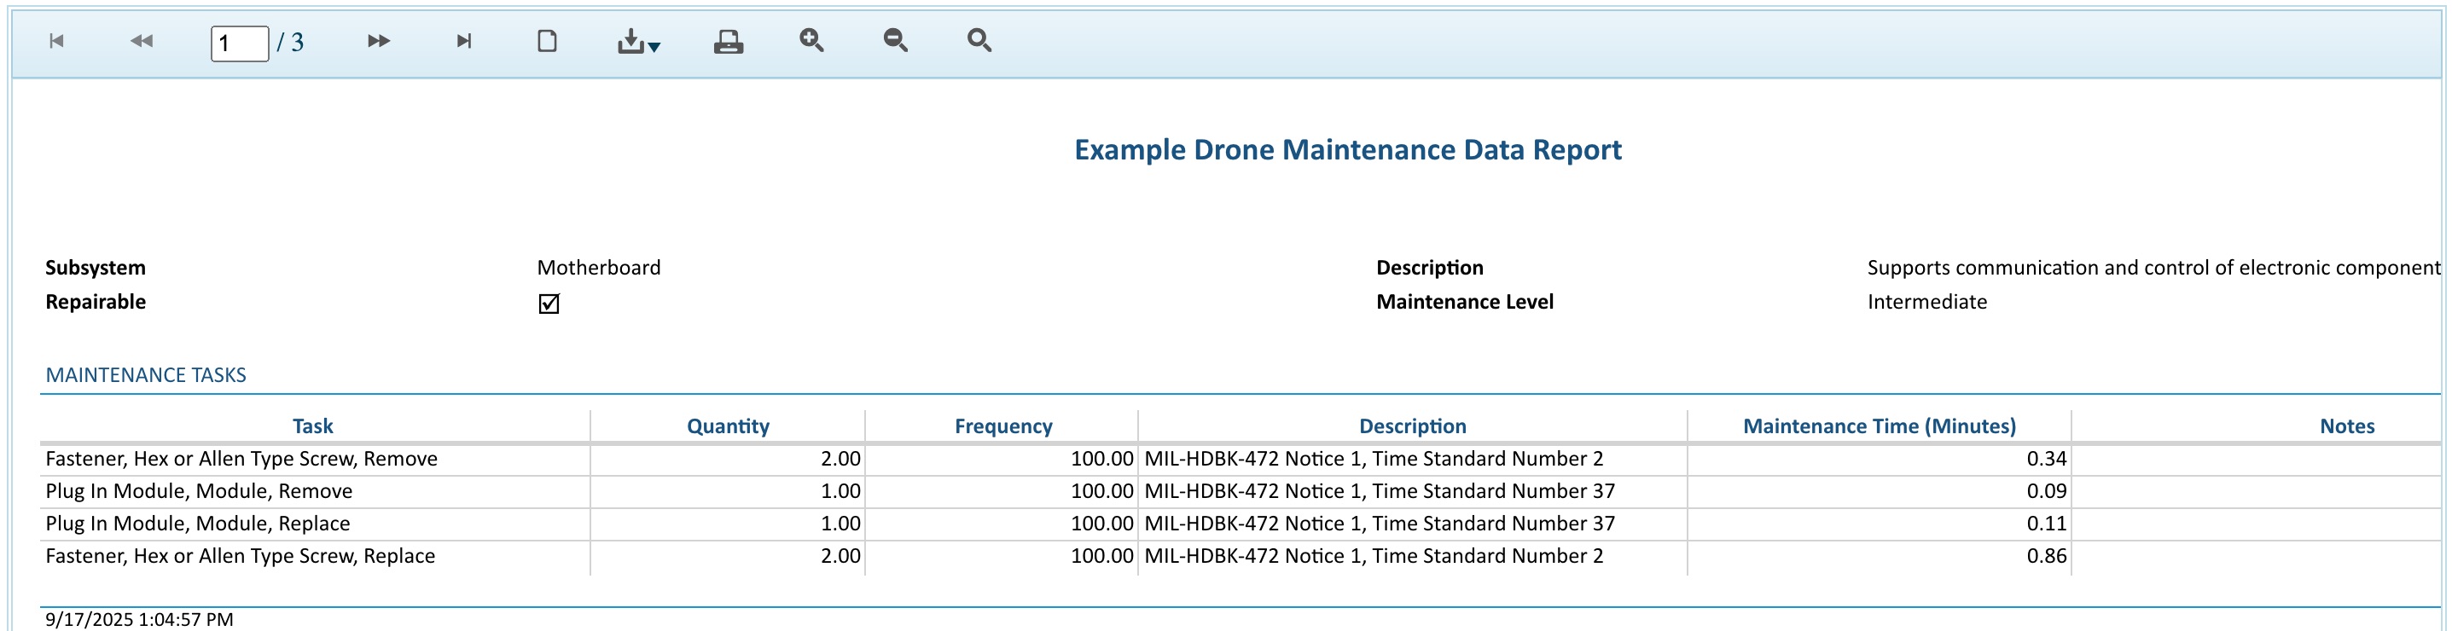Open the export download dropdown

[639, 42]
